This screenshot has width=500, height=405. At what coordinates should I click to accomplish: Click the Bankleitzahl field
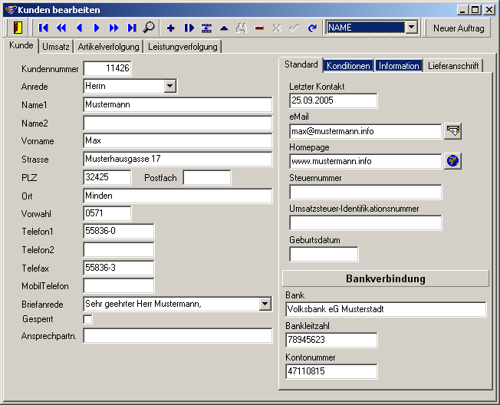click(x=331, y=340)
